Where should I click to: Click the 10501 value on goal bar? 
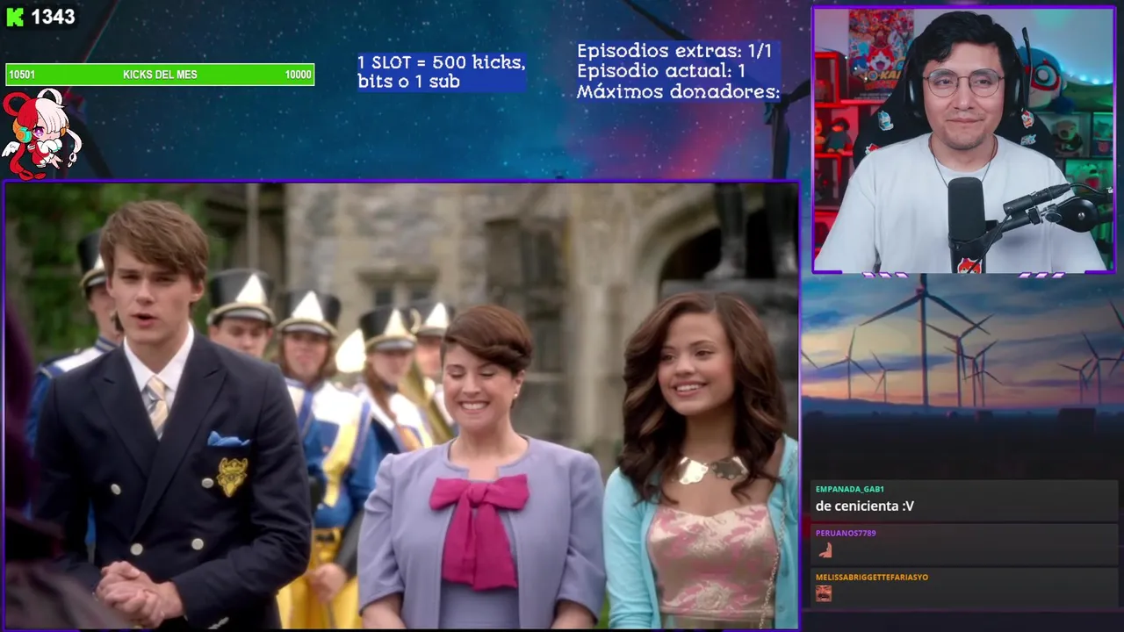point(22,75)
